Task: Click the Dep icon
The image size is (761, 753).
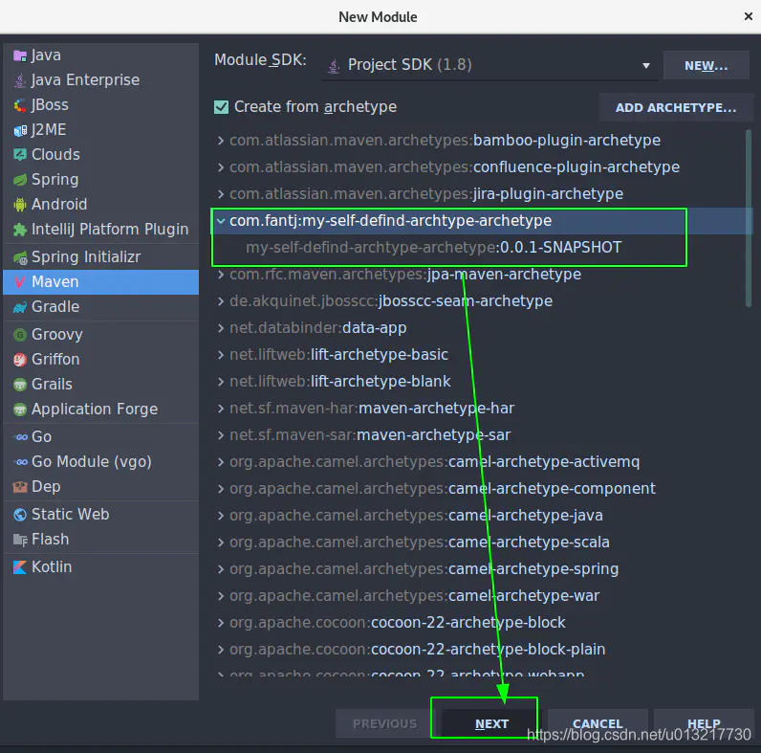Action: point(20,487)
